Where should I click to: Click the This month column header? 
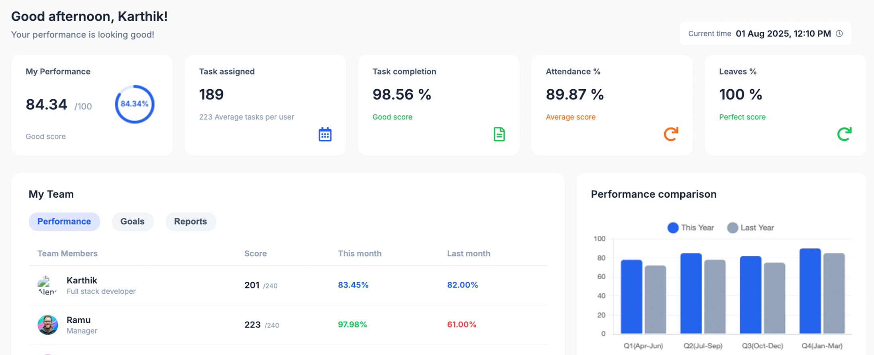pos(359,253)
